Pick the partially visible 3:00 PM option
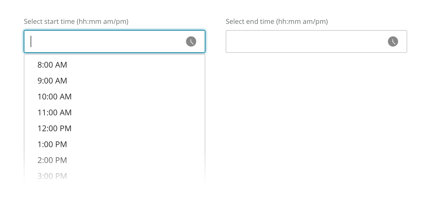 (52, 176)
